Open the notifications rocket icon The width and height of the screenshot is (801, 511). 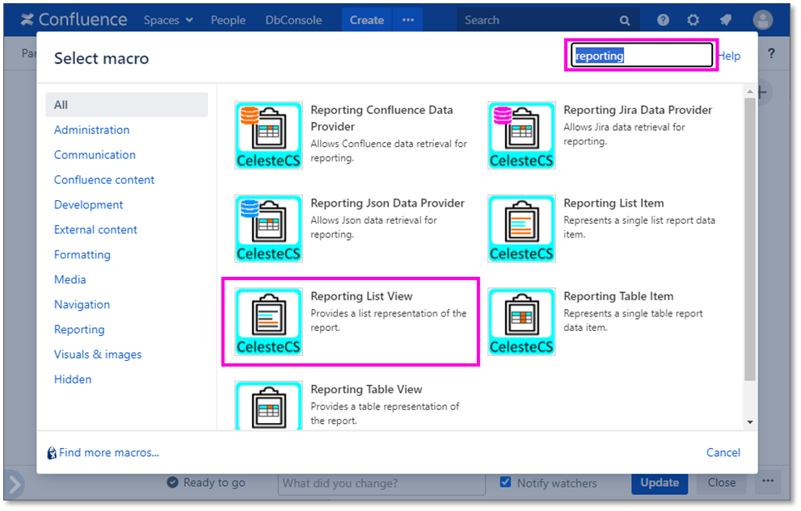(x=725, y=20)
